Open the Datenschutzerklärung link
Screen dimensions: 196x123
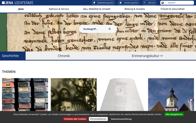pyautogui.click(x=121, y=119)
